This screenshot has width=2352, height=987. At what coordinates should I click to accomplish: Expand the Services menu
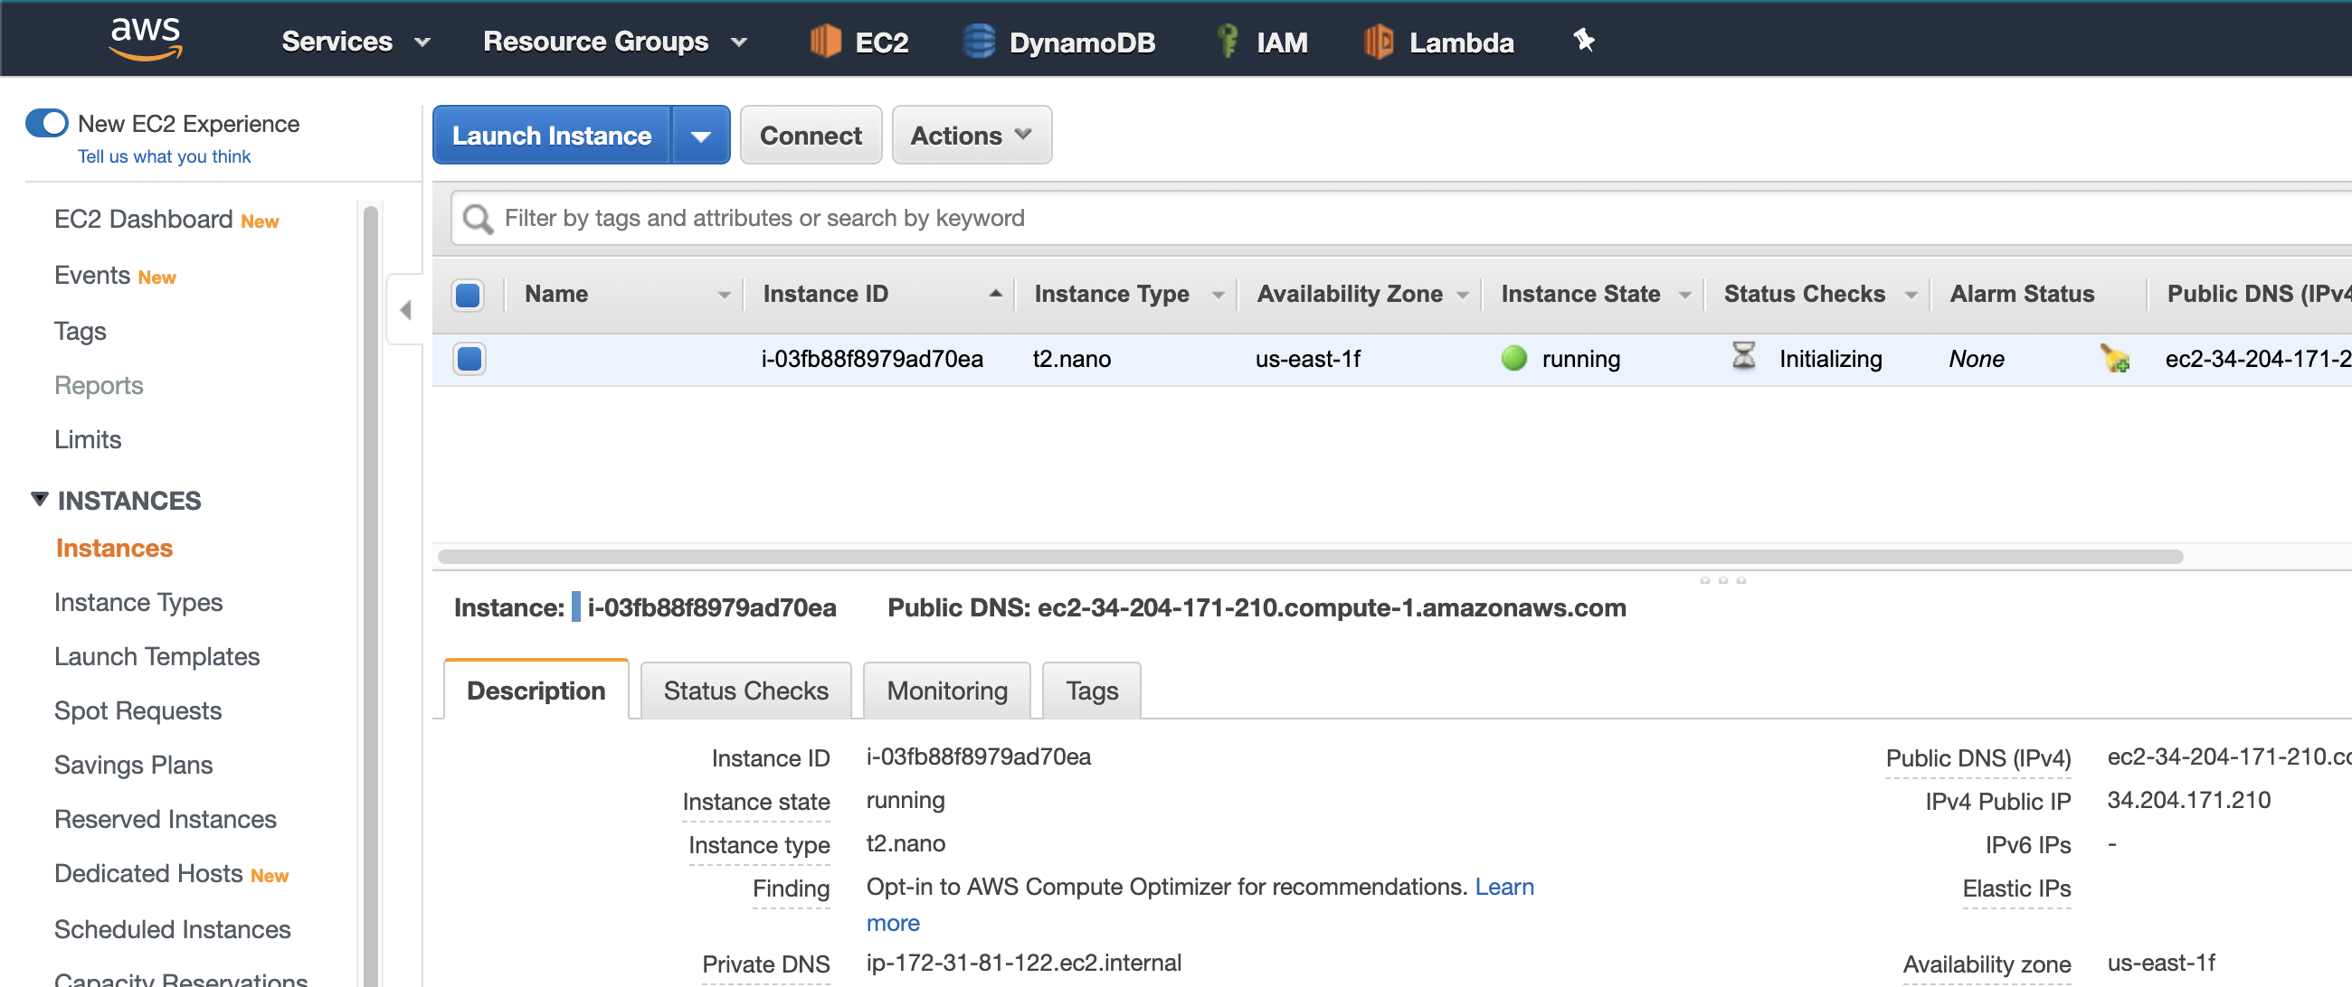(356, 41)
